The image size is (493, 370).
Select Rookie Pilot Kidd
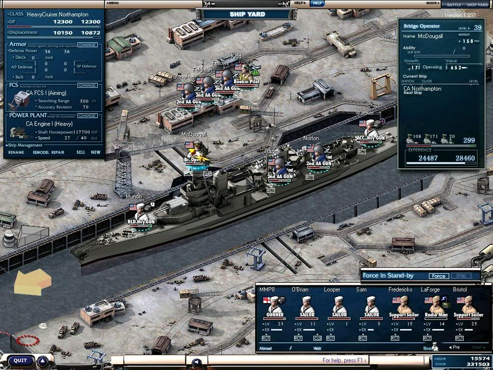246,74
